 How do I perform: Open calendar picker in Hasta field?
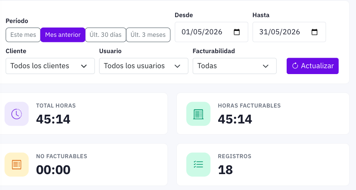click(x=314, y=32)
